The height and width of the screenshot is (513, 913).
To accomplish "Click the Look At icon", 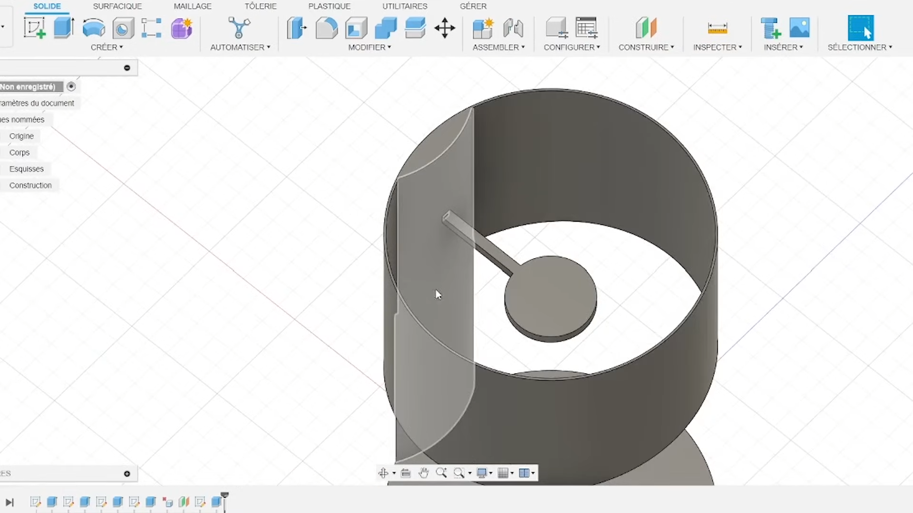I will pyautogui.click(x=406, y=473).
